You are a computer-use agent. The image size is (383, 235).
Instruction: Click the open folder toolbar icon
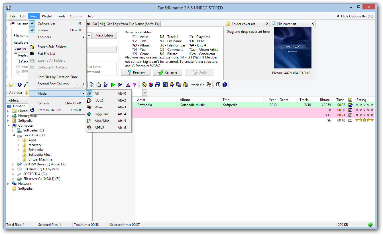(11, 85)
